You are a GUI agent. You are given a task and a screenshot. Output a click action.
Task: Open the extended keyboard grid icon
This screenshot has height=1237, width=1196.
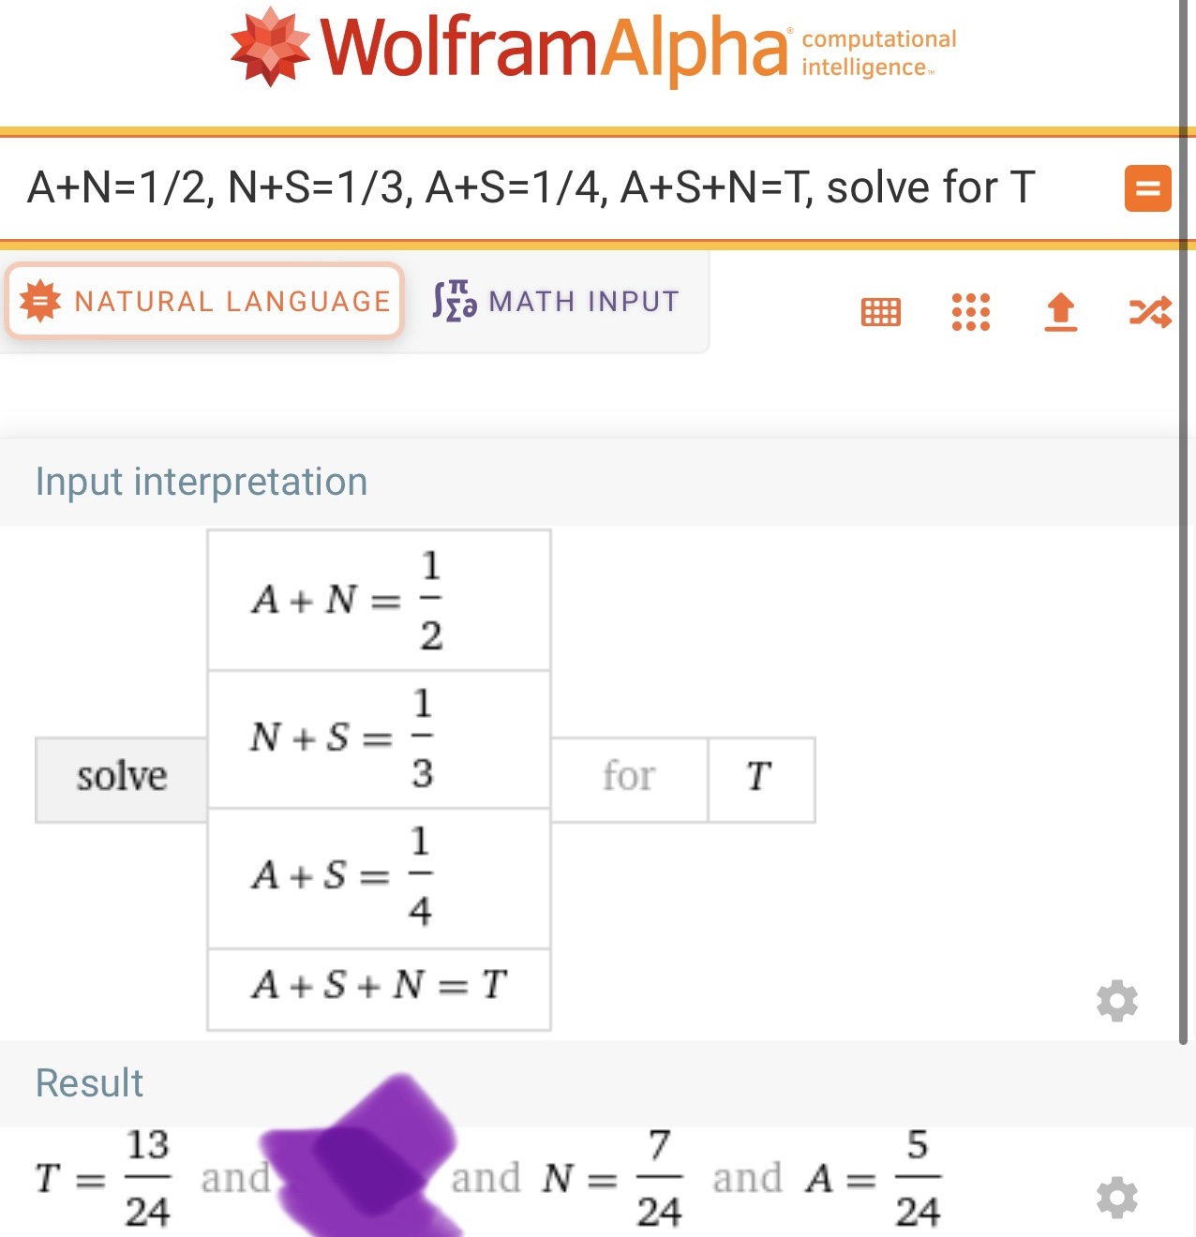coord(881,312)
